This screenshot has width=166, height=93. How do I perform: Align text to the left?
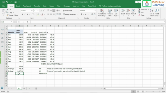click(48, 14)
